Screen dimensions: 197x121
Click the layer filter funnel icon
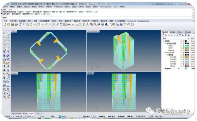[x=180, y=35]
